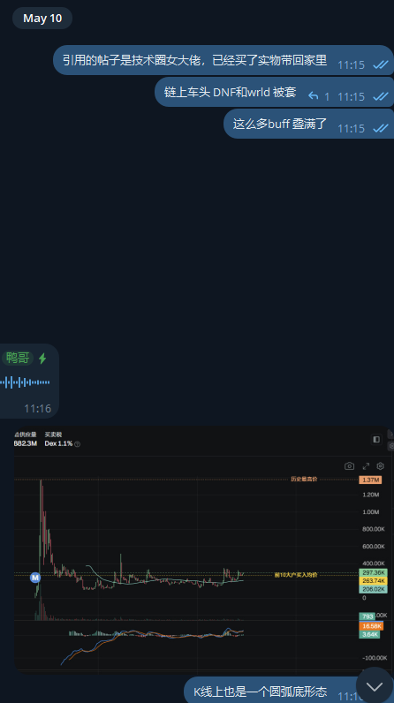The image size is (394, 703).
Task: Click read checkmarks on 叠满了 message
Action: [x=381, y=129]
